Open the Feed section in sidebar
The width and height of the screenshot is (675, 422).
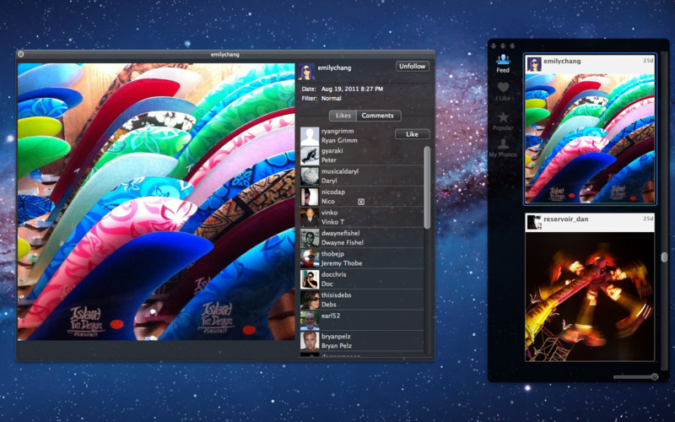(503, 63)
